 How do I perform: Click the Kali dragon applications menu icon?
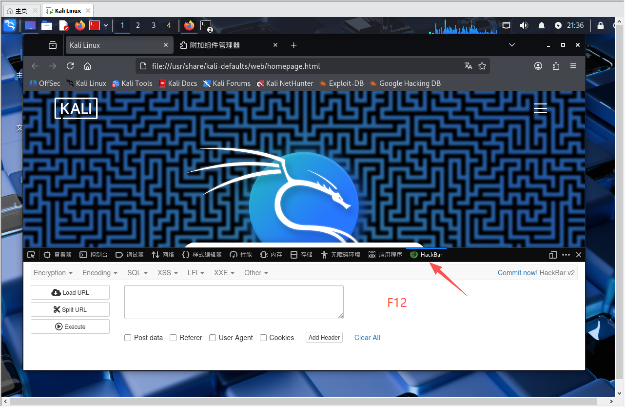coord(10,25)
